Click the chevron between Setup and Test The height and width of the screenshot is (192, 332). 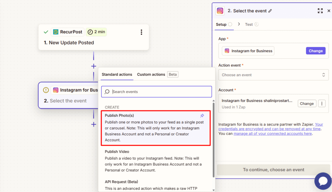239,24
